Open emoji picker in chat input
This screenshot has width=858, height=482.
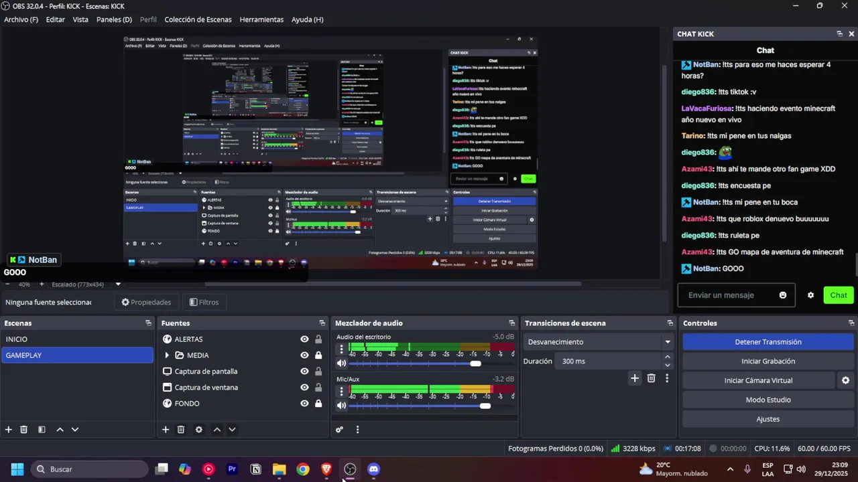pos(783,295)
